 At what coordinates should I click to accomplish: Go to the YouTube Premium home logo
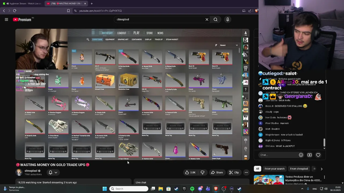[22, 20]
